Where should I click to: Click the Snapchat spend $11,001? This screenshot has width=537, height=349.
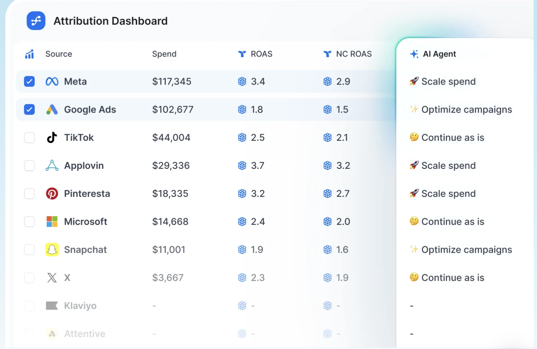click(169, 250)
